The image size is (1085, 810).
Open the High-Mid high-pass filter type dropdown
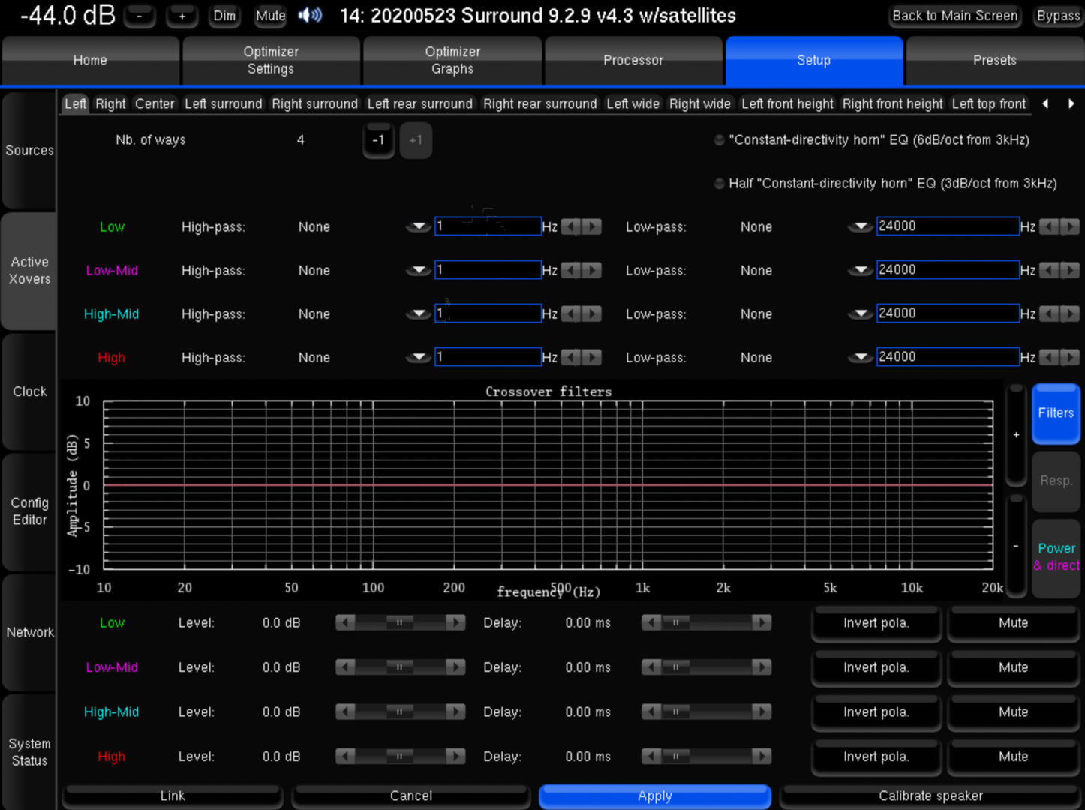click(418, 313)
